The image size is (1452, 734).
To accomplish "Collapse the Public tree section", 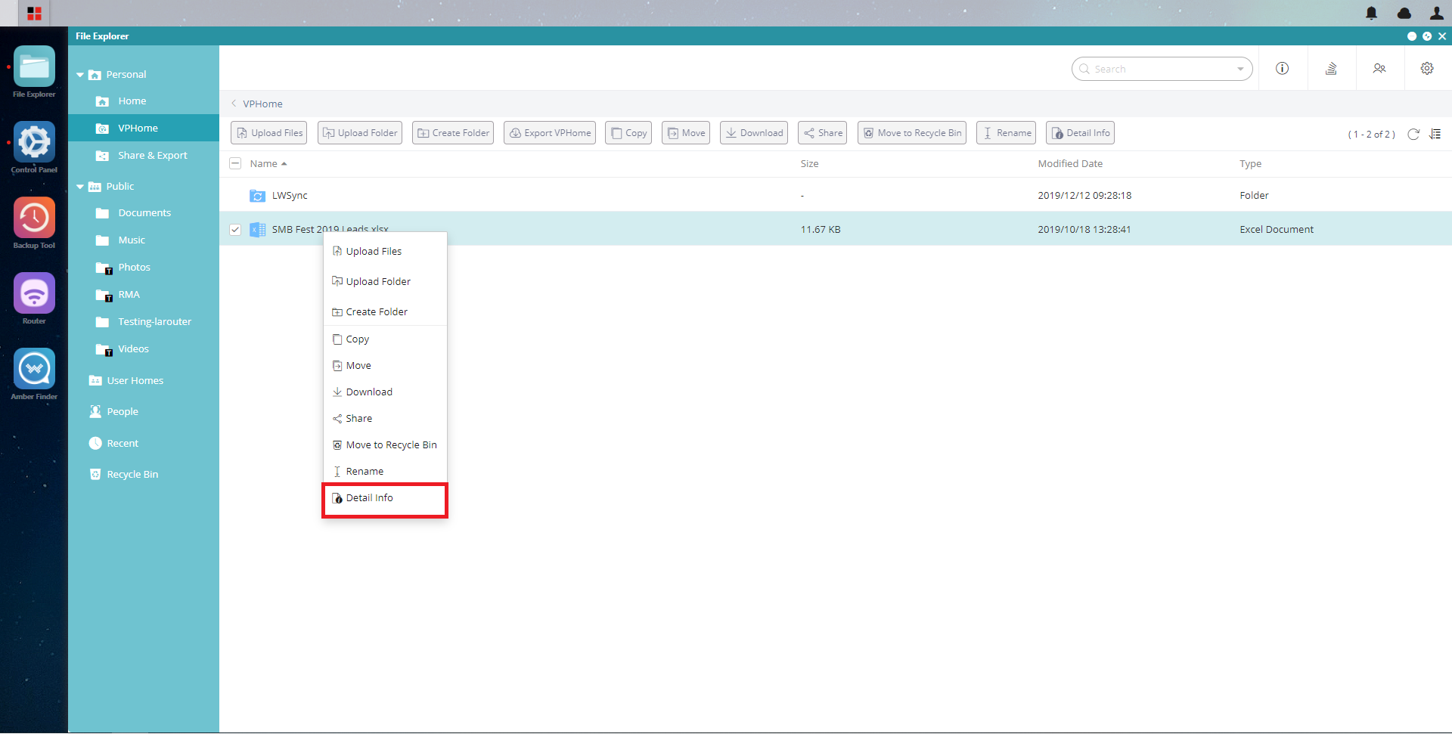I will point(80,187).
